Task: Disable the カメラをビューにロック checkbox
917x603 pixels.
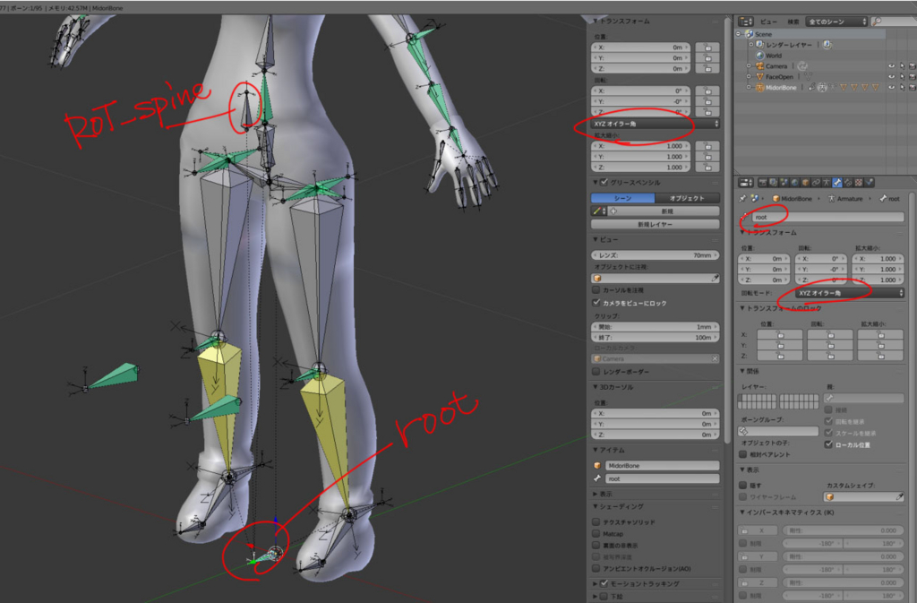Action: (x=596, y=302)
